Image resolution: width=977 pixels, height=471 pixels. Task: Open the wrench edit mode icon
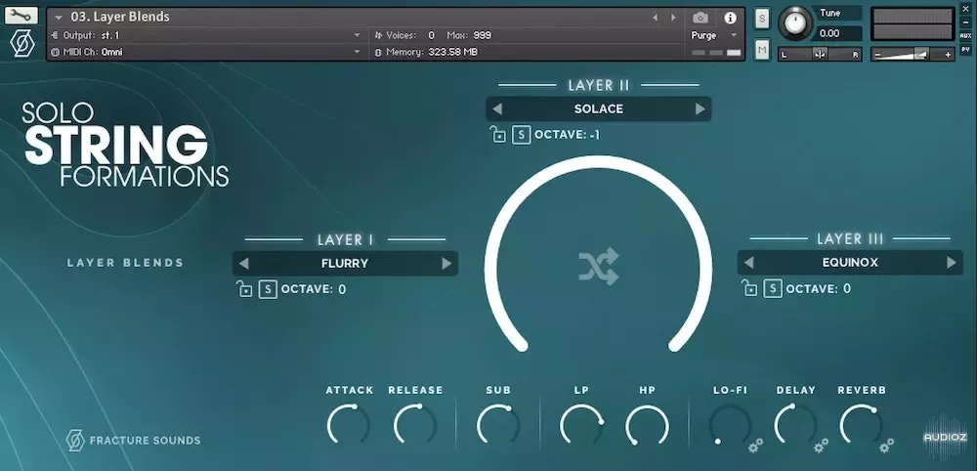21,15
